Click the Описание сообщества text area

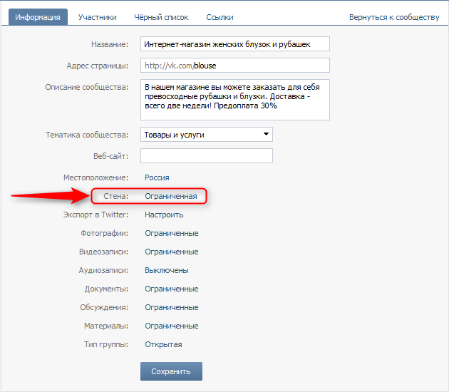coord(234,100)
